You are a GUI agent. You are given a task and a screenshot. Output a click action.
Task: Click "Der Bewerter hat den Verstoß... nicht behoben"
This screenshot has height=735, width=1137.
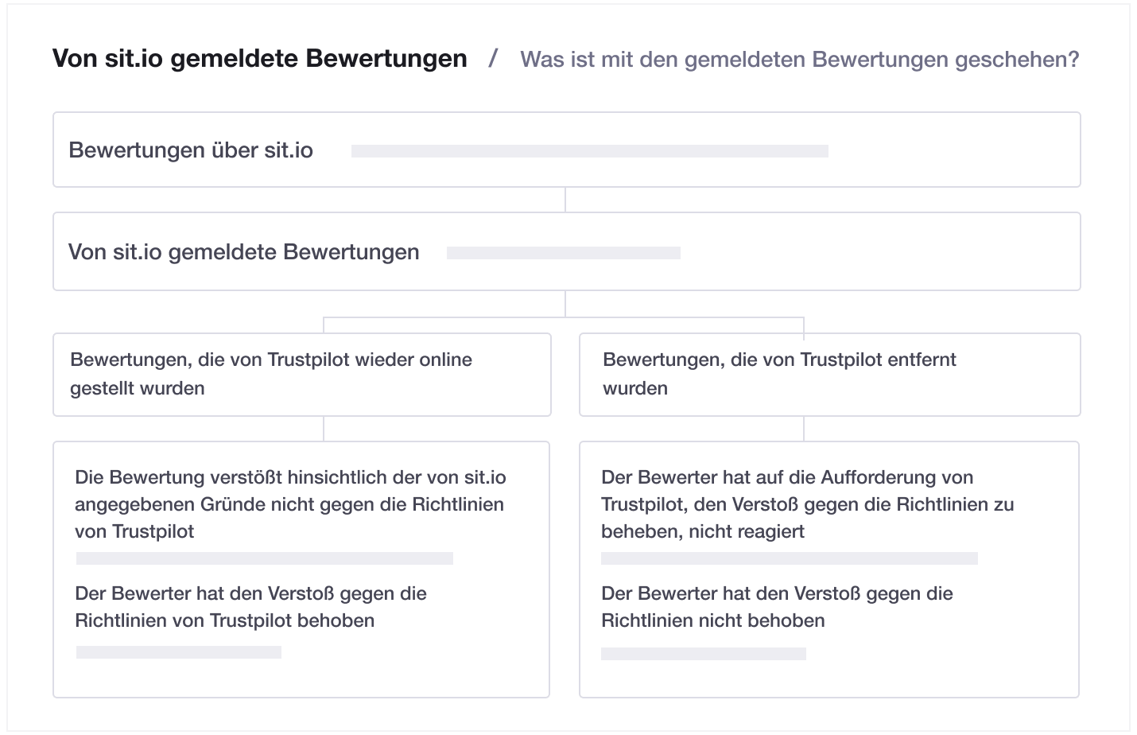click(x=777, y=607)
